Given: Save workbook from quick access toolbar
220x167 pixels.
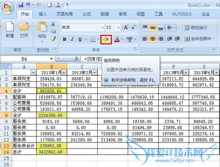Looking at the screenshot, I should coord(21,5).
